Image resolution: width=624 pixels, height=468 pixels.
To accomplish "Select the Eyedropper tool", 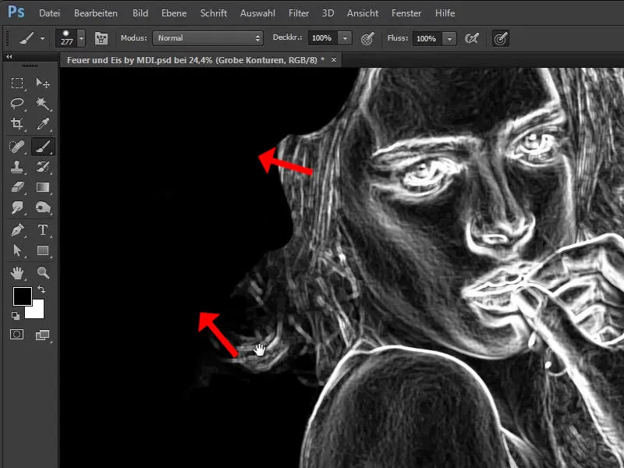I will pyautogui.click(x=43, y=124).
